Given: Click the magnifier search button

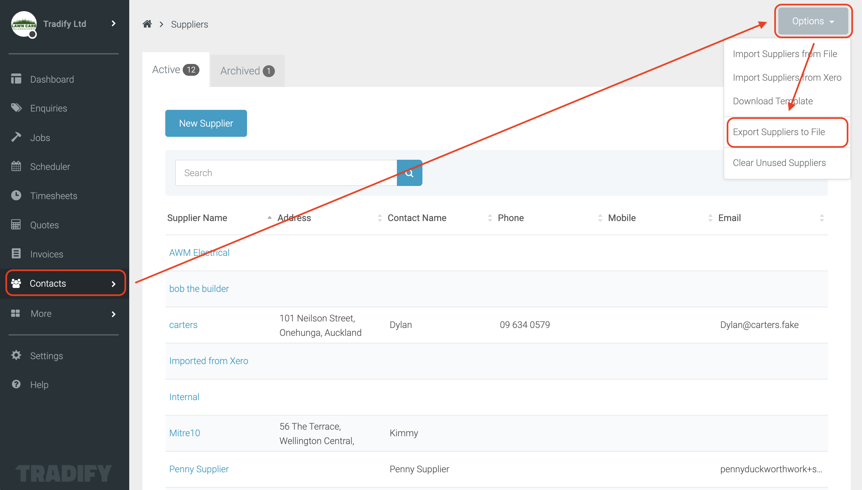Looking at the screenshot, I should tap(409, 173).
